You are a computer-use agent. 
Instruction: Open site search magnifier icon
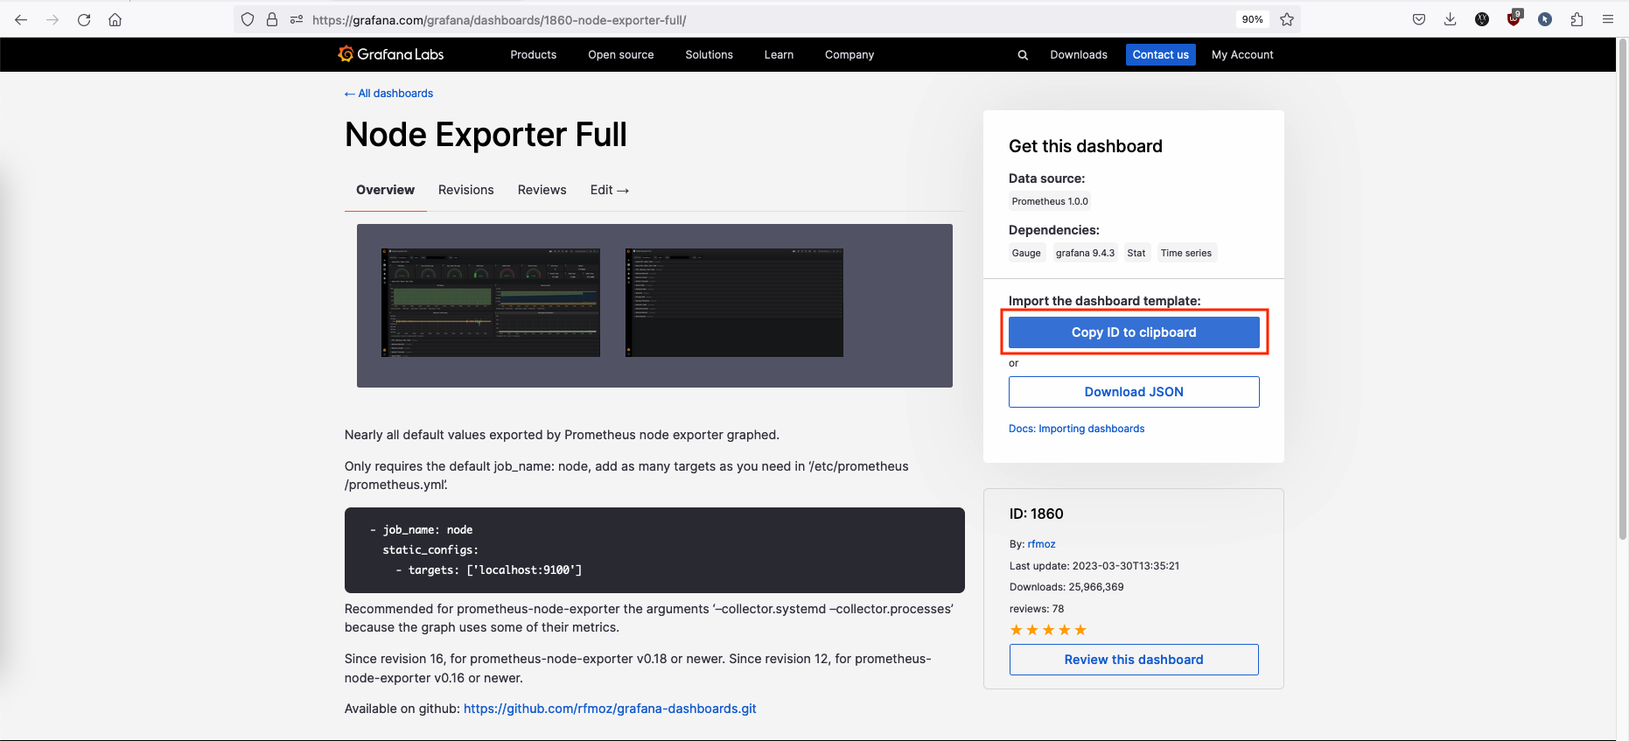[1023, 55]
